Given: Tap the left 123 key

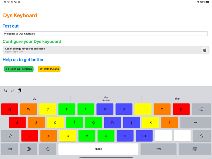Looking at the screenshot, I should [x=10, y=149].
